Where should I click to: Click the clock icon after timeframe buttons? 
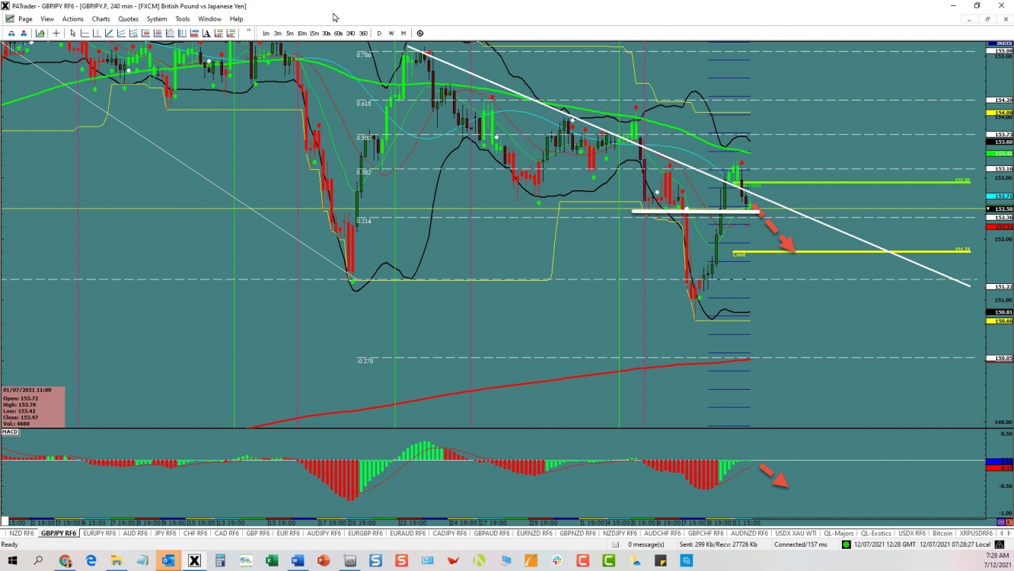(420, 33)
